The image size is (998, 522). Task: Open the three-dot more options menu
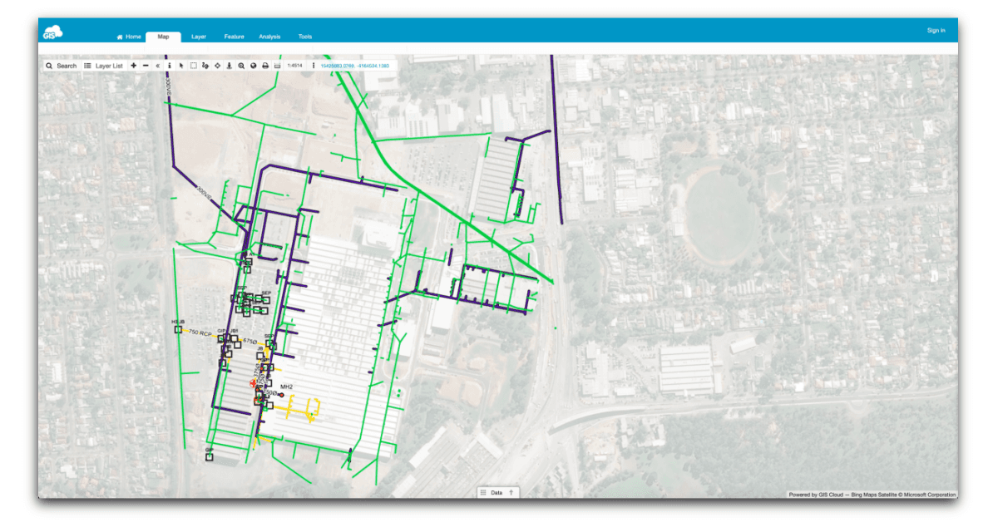coord(314,66)
